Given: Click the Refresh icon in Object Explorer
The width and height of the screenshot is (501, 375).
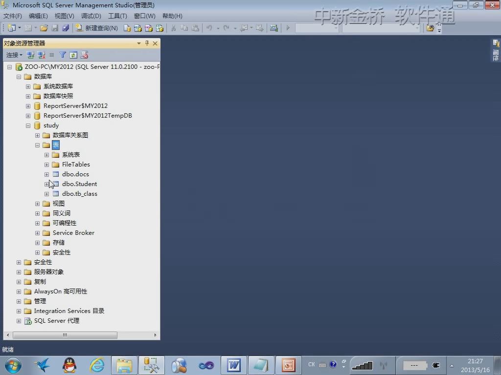Looking at the screenshot, I should coord(73,55).
